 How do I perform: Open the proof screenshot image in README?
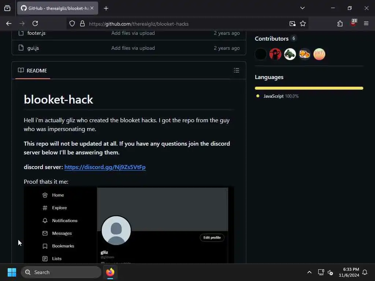129,225
